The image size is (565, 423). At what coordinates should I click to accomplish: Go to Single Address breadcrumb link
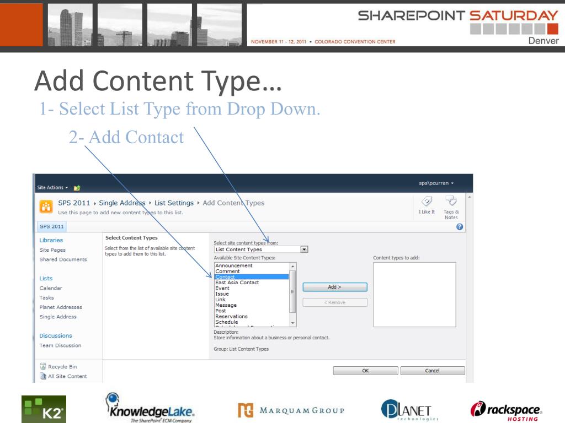pos(122,203)
